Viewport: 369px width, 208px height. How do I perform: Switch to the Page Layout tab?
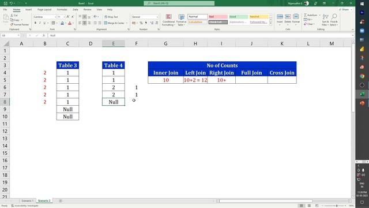(x=44, y=10)
